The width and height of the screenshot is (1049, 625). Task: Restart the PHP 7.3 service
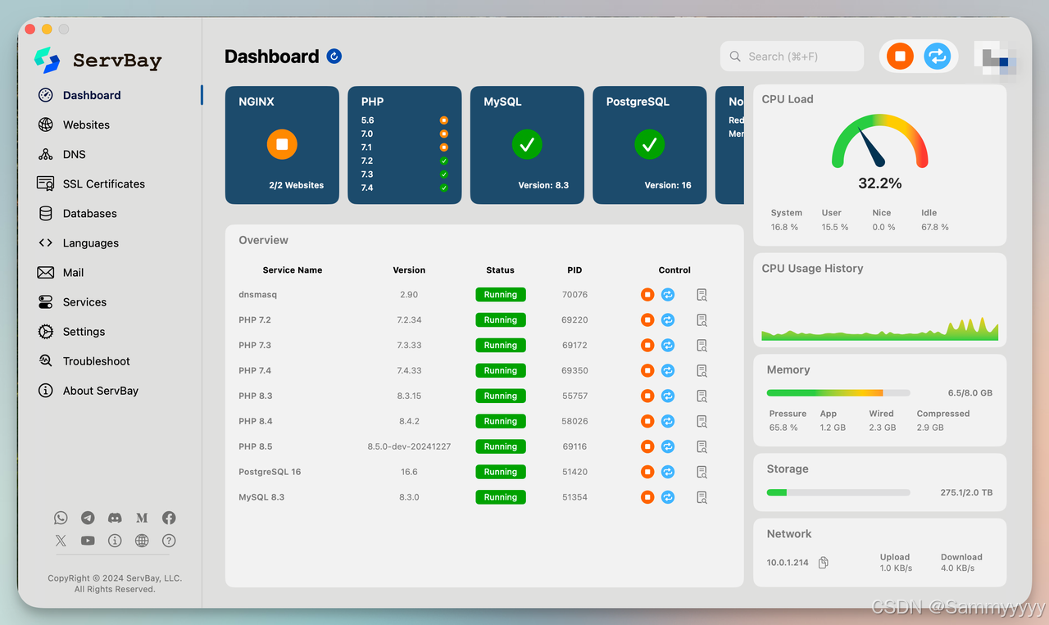tap(668, 346)
